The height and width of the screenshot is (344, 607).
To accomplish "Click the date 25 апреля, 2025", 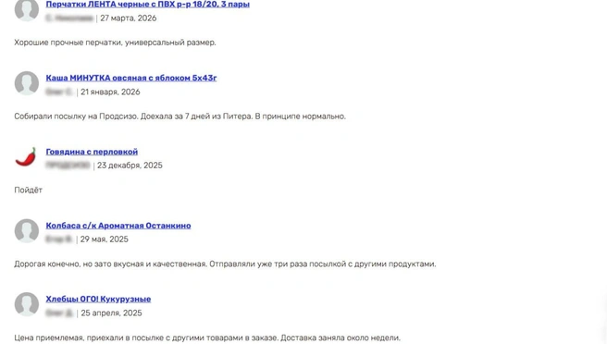I will (x=111, y=313).
